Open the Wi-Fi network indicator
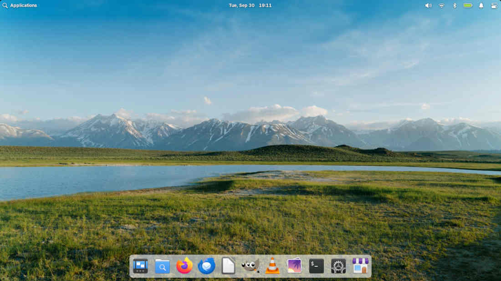This screenshot has width=501, height=281. click(x=441, y=5)
